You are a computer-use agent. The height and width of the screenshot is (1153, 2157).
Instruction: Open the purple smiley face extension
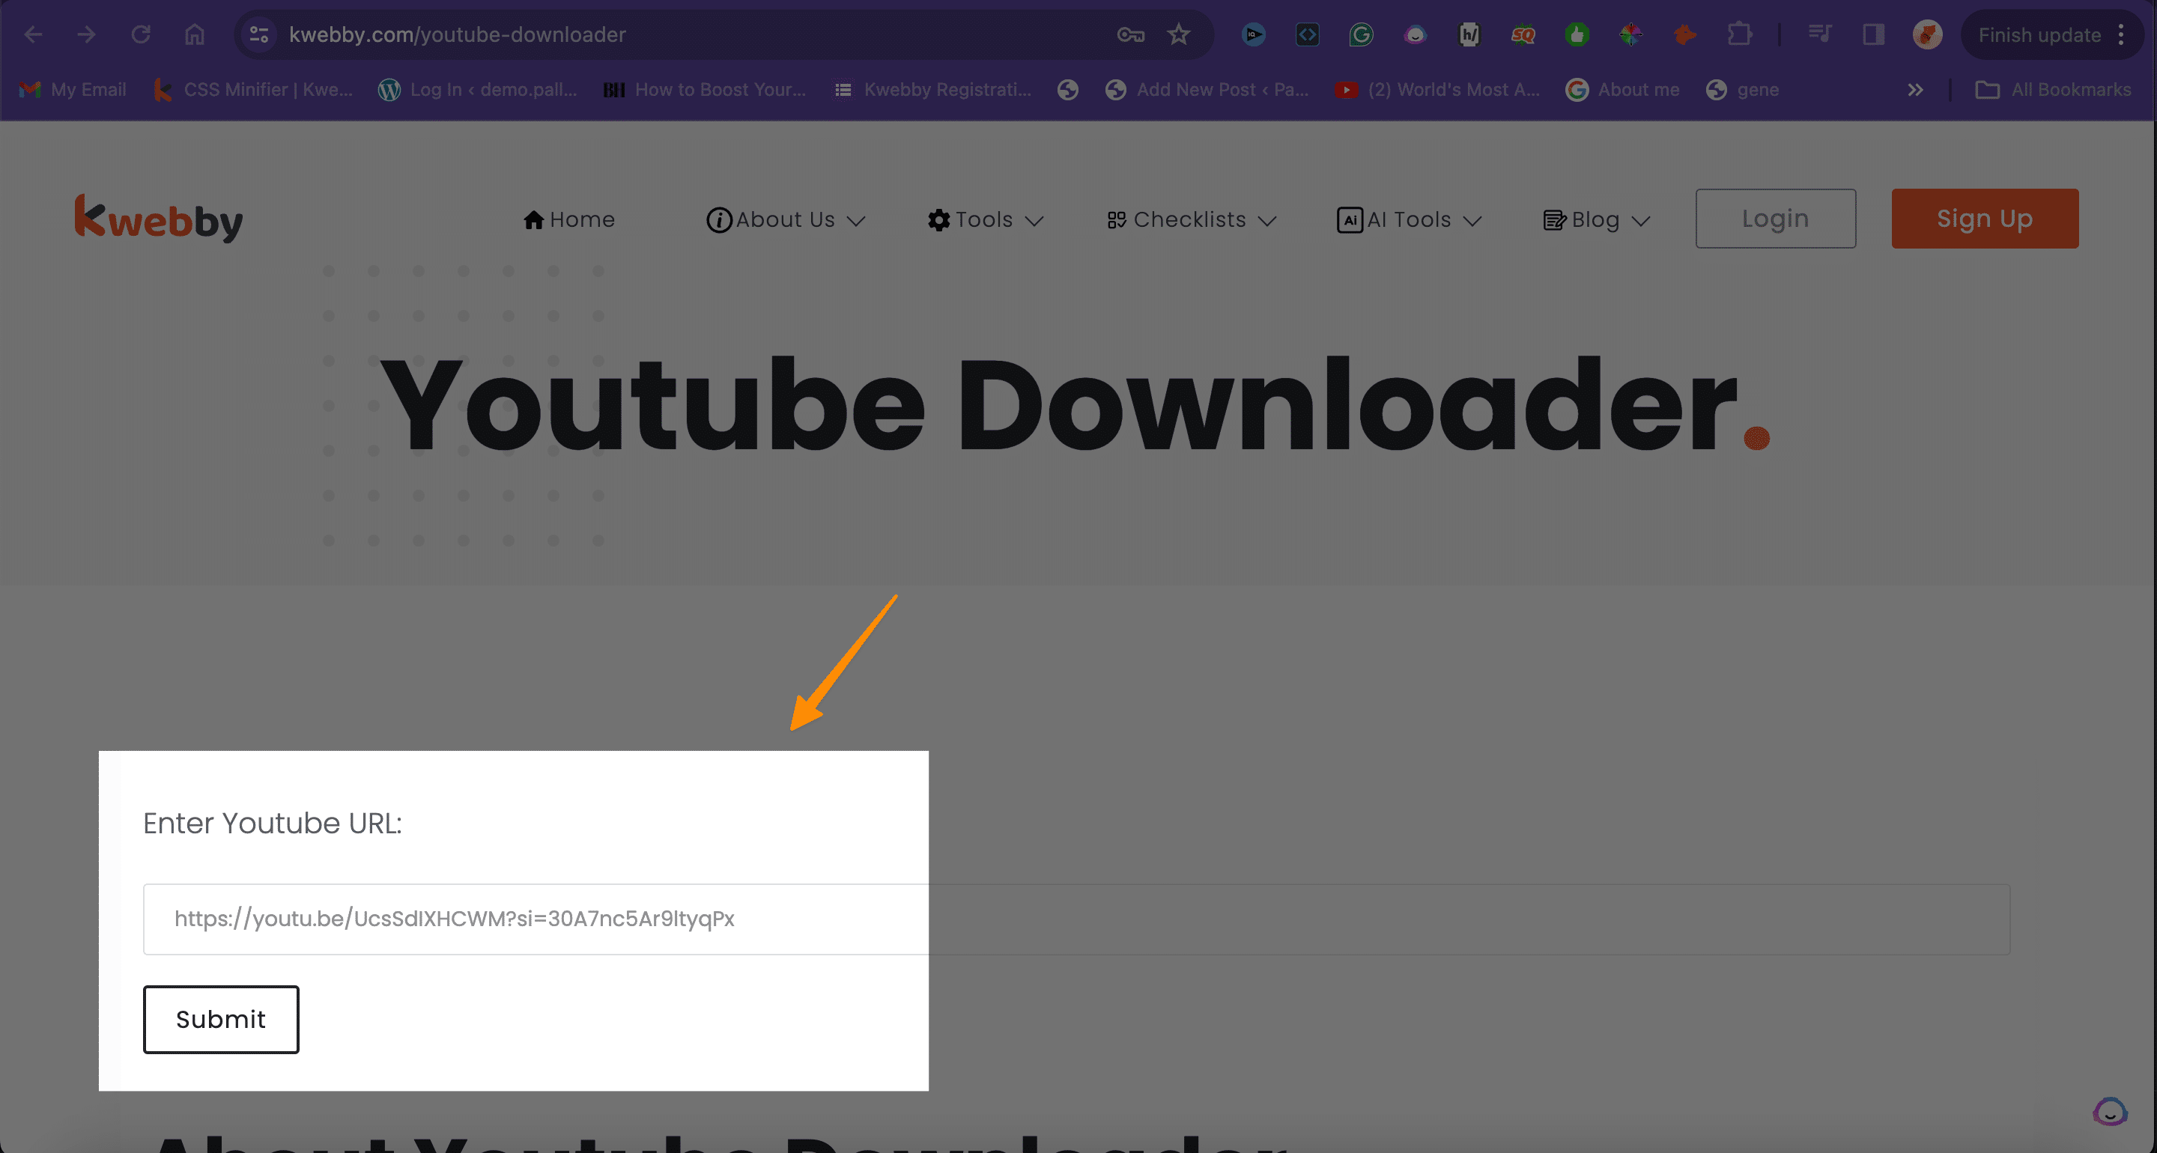point(1415,34)
